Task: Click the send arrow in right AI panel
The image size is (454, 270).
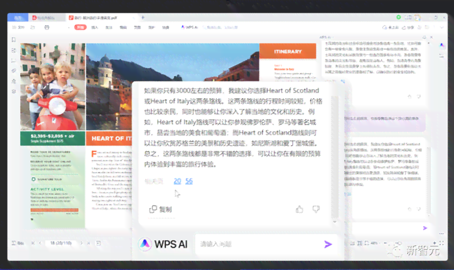Action: (425, 228)
